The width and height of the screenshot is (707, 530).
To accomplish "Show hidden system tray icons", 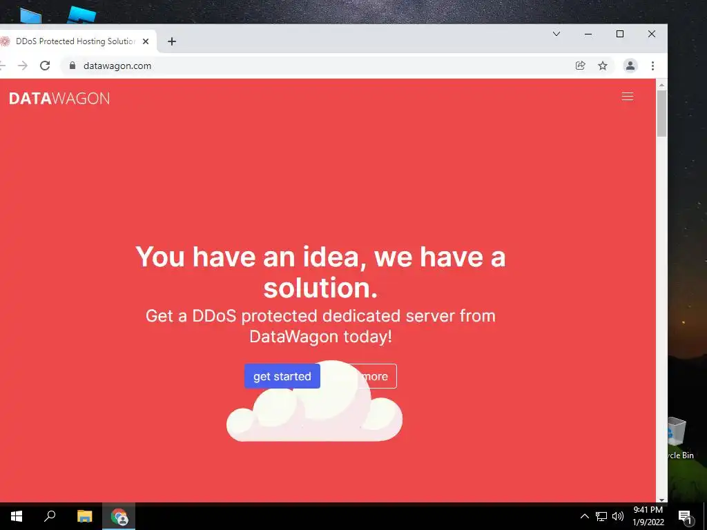I will (584, 516).
